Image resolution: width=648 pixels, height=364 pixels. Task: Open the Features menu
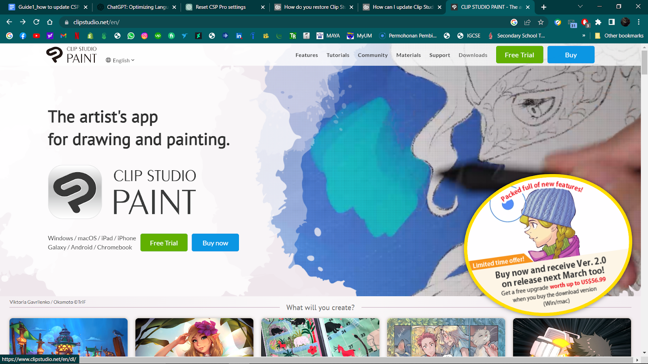[307, 55]
